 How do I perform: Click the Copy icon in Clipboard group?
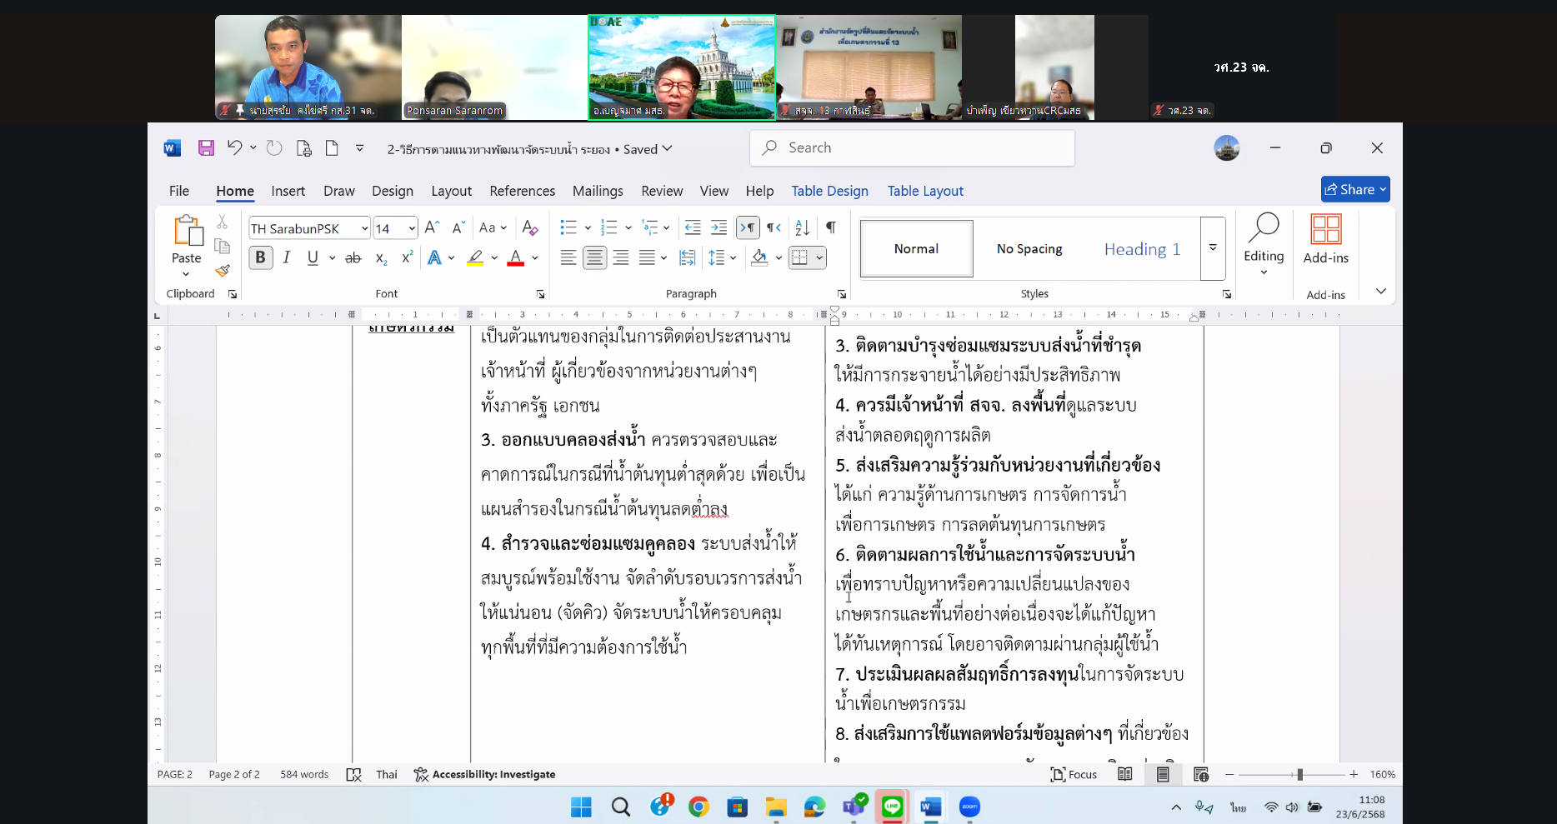[x=222, y=246]
